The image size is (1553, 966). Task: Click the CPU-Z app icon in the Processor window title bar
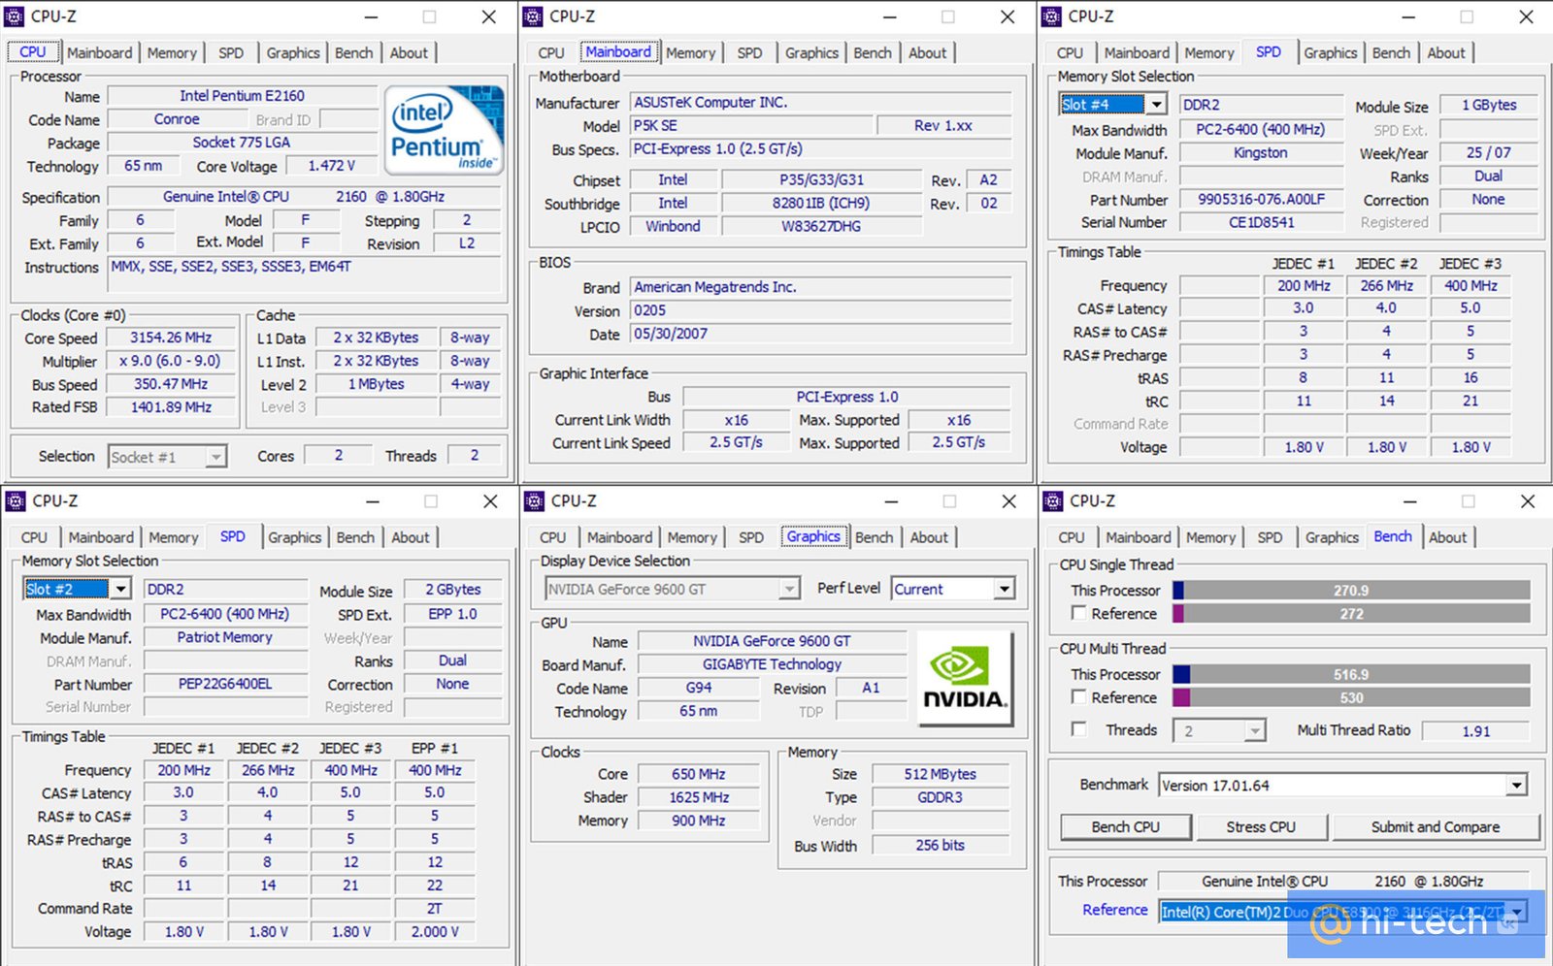(x=15, y=16)
